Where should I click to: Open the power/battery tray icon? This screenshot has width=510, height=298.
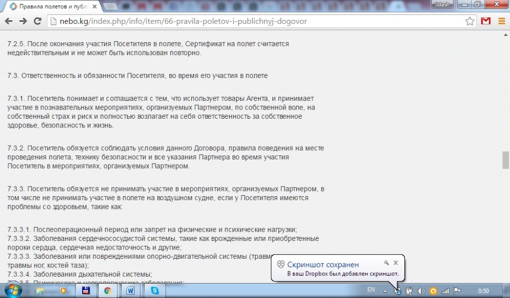(x=409, y=291)
